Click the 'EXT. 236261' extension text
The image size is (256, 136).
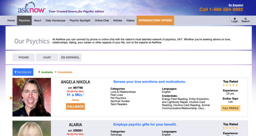[75, 130]
